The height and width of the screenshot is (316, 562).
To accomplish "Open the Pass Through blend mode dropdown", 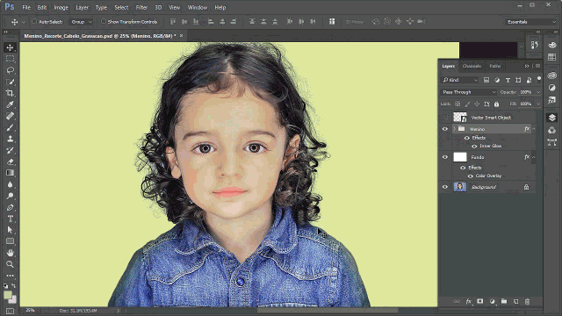I will pos(468,92).
